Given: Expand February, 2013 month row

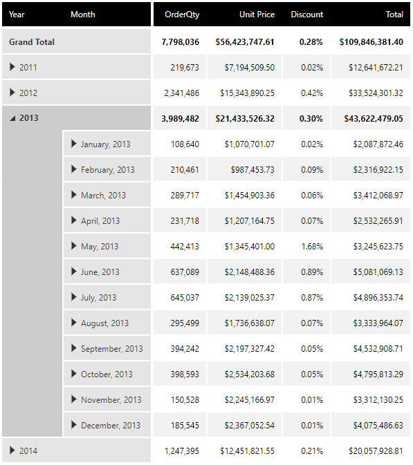Looking at the screenshot, I should 74,169.
